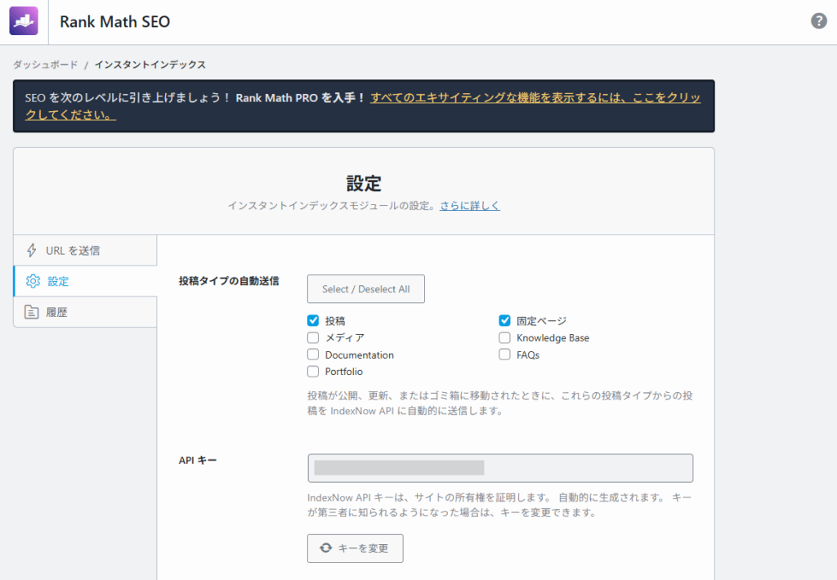837x580 pixels.
Task: Click the インスタントインデックス breadcrumb text
Action: (x=150, y=65)
